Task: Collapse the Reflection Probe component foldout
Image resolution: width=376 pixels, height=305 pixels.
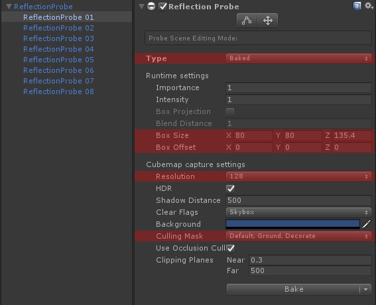Action: point(142,7)
